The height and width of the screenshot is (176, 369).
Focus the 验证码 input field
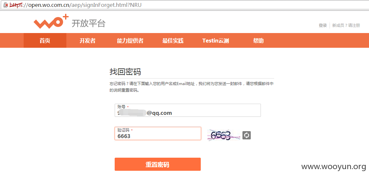point(158,133)
